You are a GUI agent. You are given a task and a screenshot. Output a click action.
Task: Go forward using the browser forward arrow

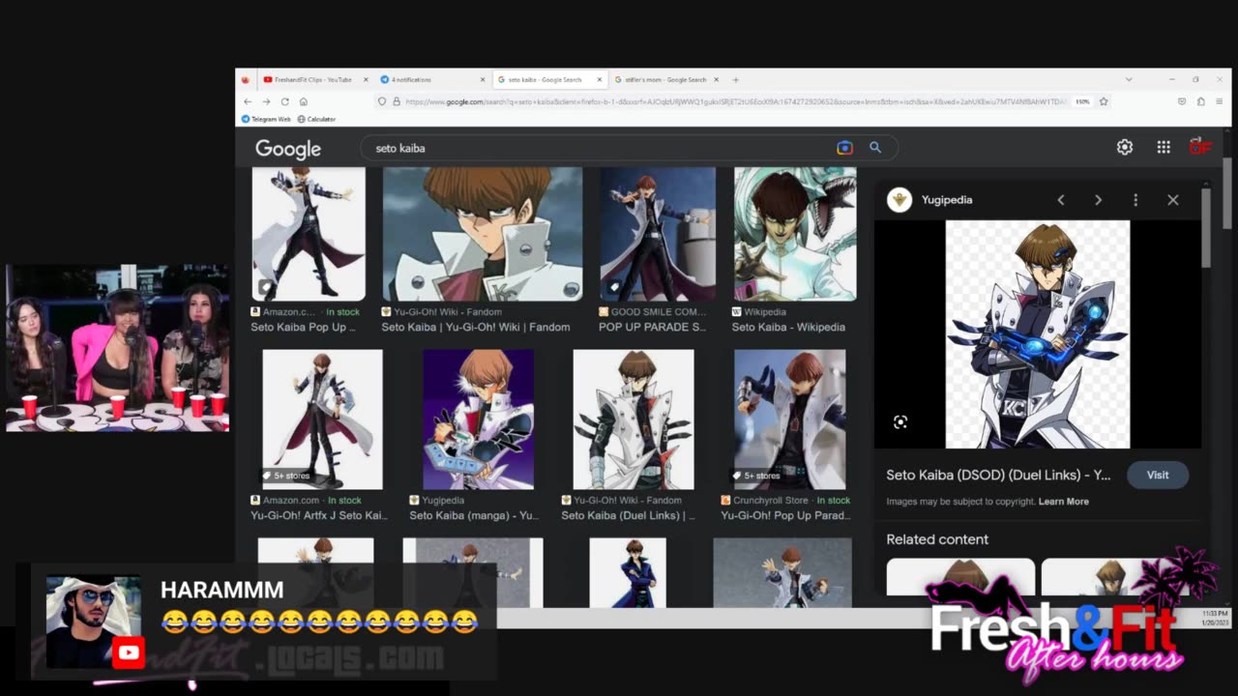[266, 101]
